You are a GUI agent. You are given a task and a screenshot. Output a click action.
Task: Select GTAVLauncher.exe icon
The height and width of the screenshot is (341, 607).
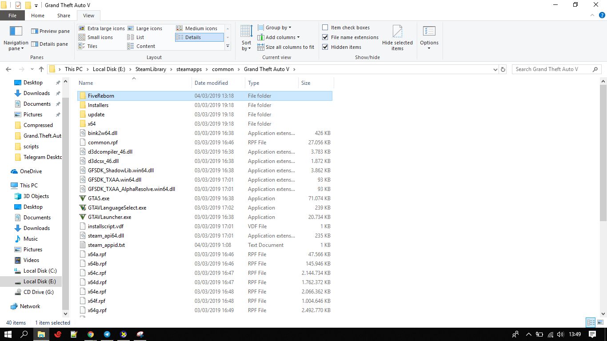[x=83, y=217]
